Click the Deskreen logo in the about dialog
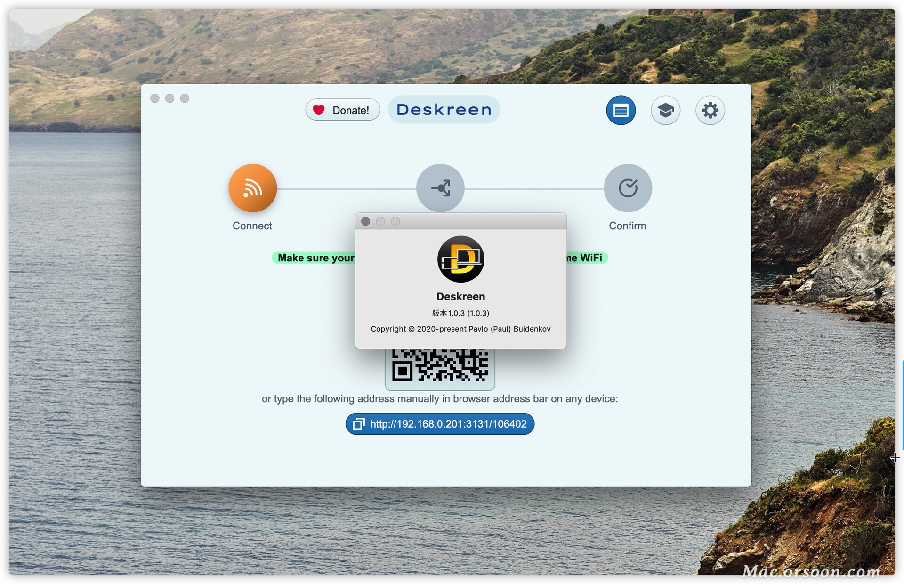Image resolution: width=904 pixels, height=584 pixels. coord(460,259)
